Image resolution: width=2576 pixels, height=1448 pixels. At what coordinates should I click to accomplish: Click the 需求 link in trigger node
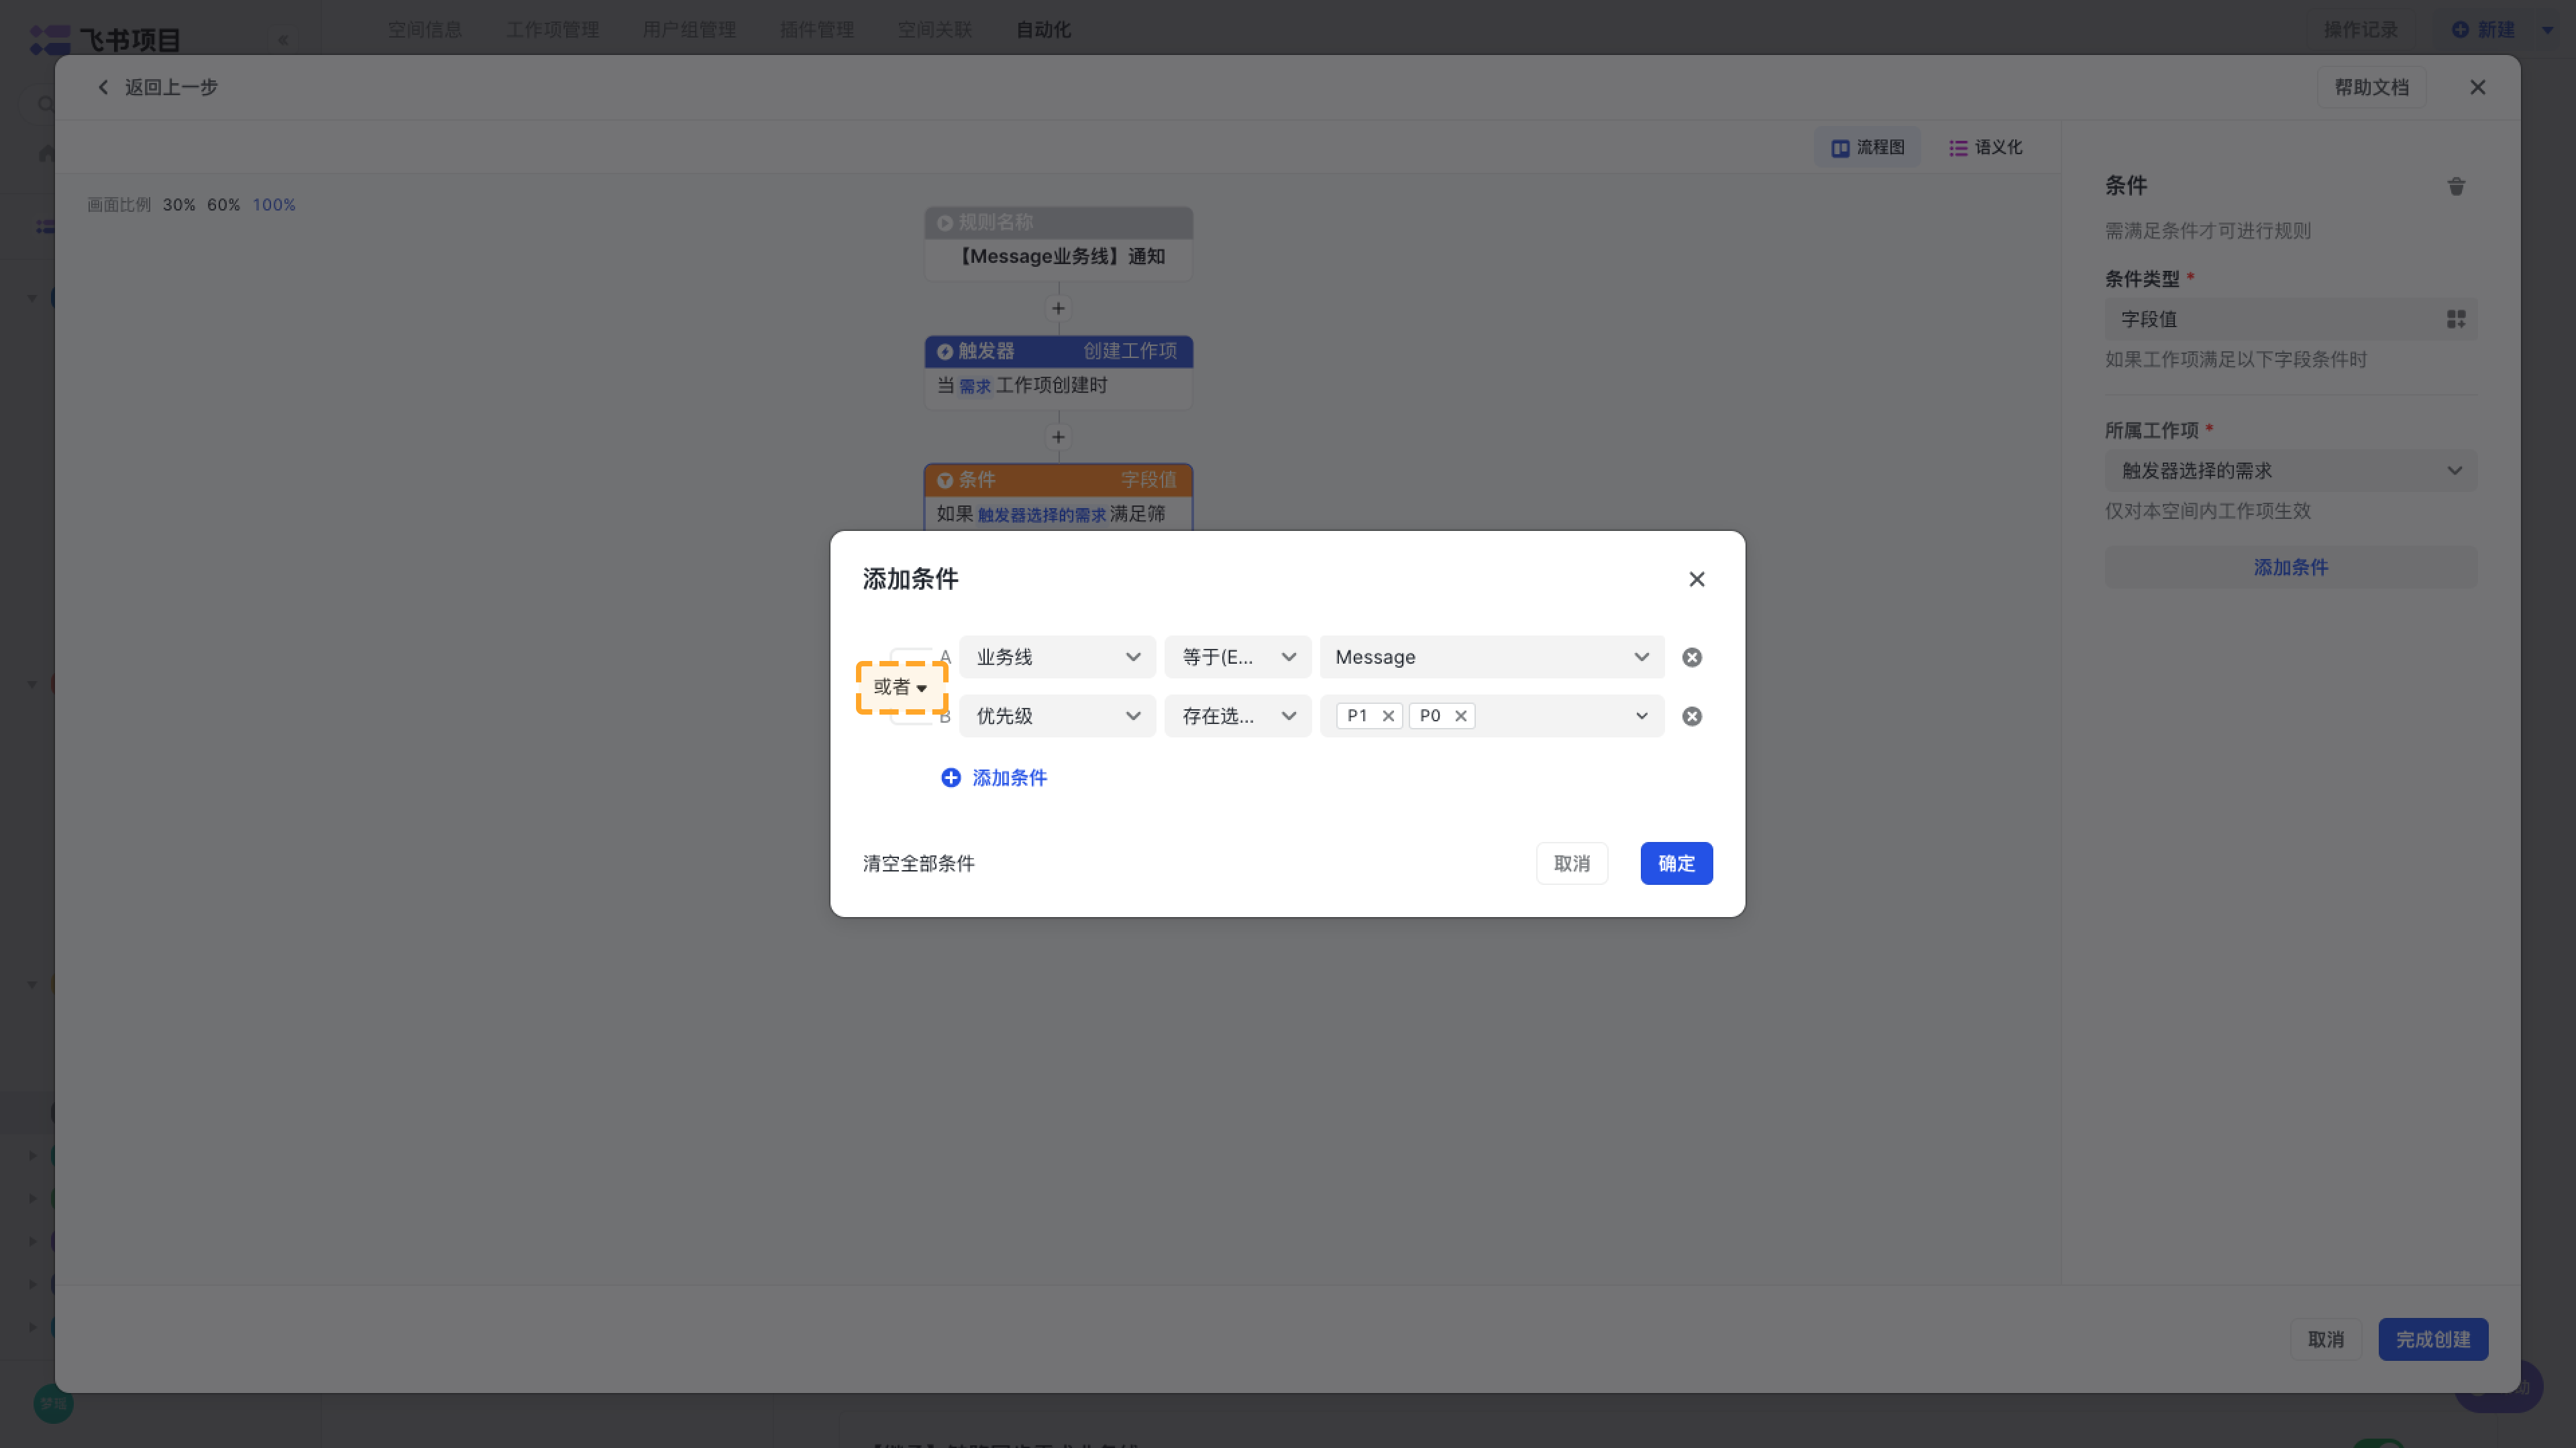[x=975, y=387]
